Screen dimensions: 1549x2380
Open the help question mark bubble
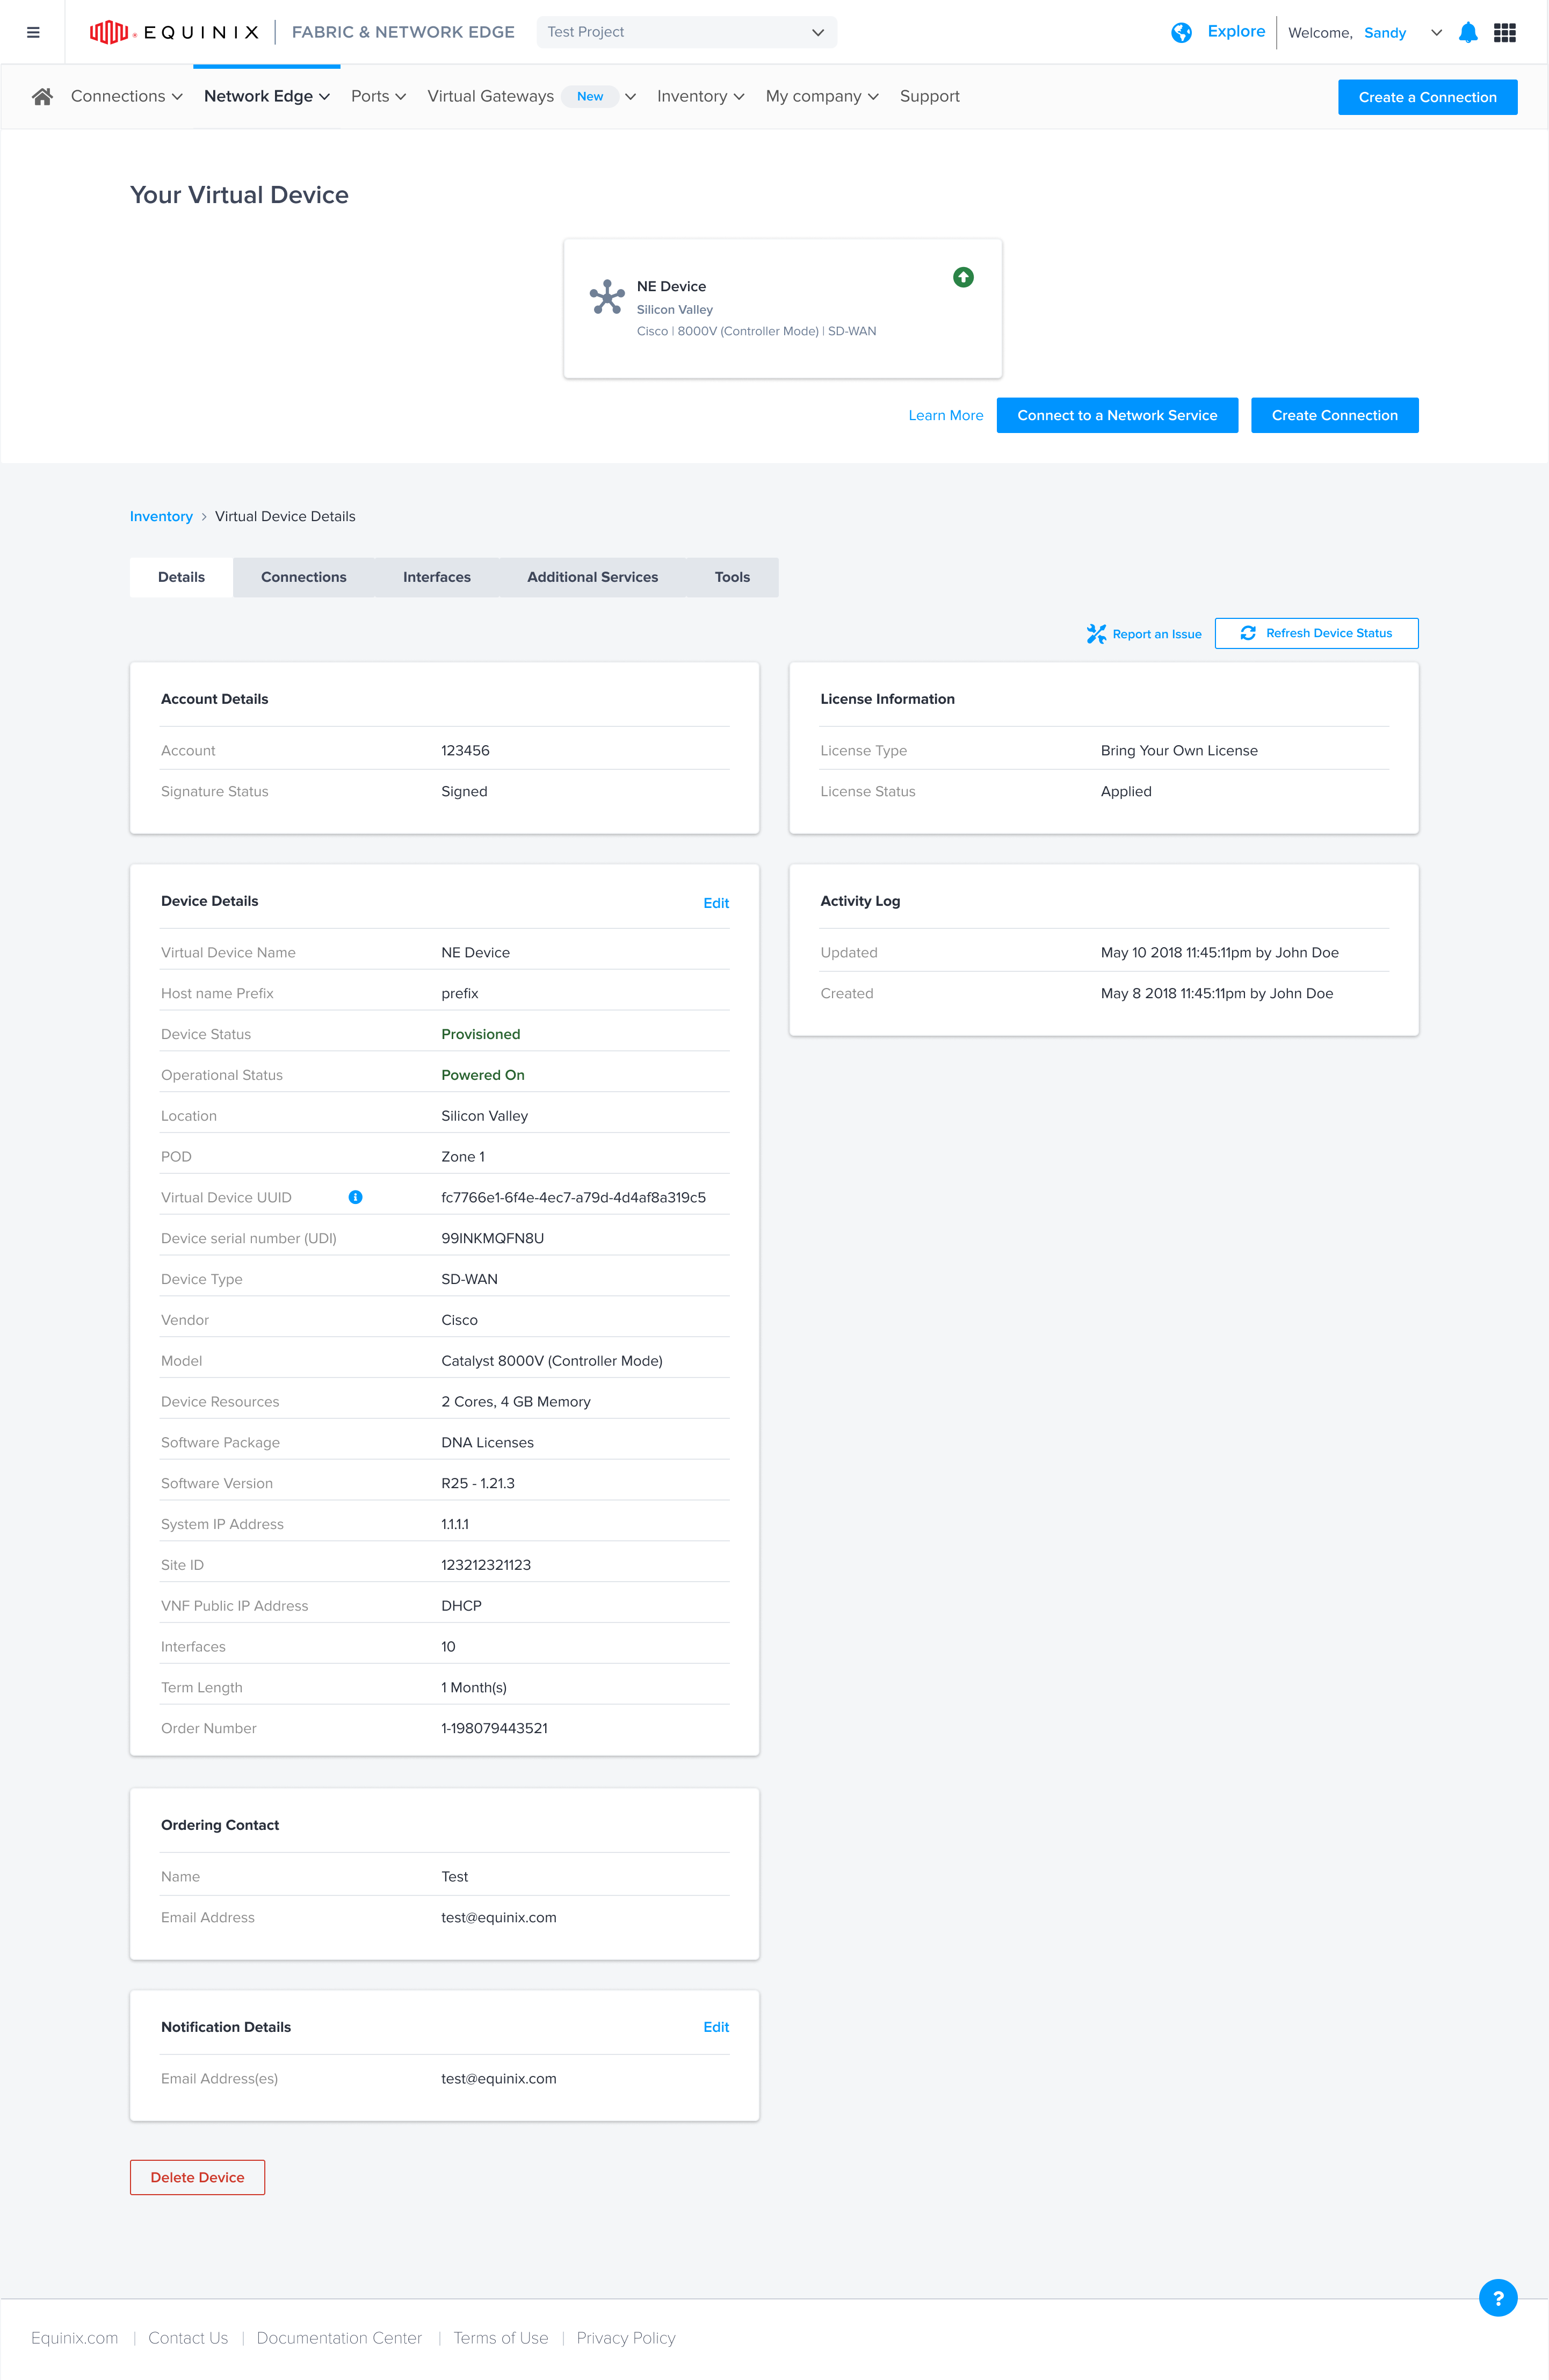(1497, 2297)
